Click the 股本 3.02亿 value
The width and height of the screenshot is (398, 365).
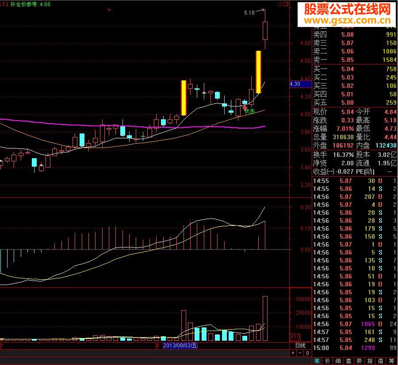point(387,155)
